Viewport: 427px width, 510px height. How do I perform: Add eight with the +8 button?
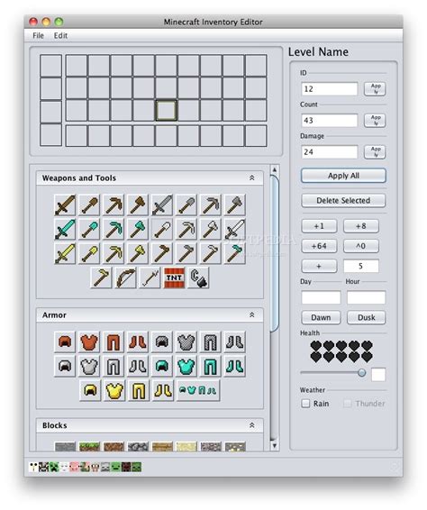click(x=361, y=226)
